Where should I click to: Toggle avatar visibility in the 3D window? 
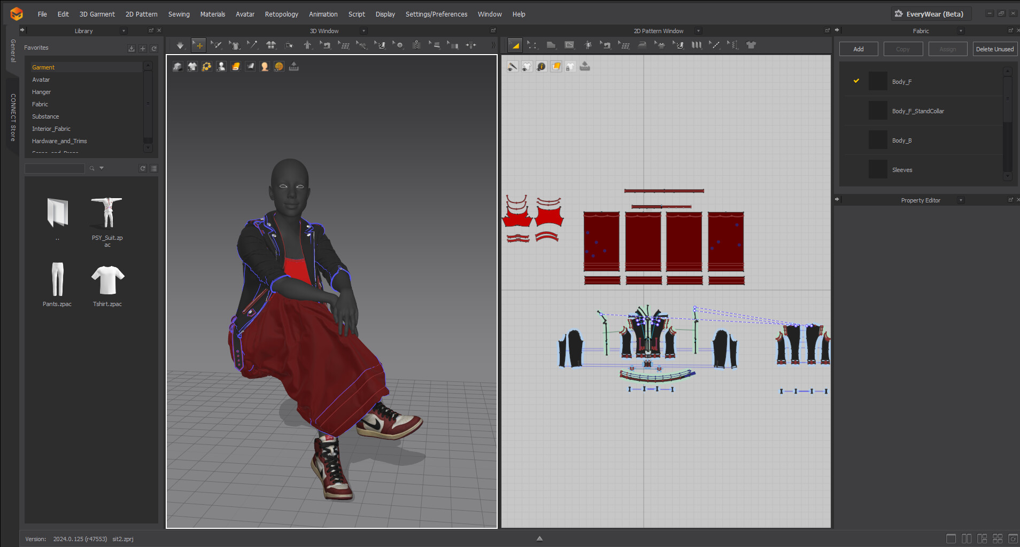(x=221, y=66)
